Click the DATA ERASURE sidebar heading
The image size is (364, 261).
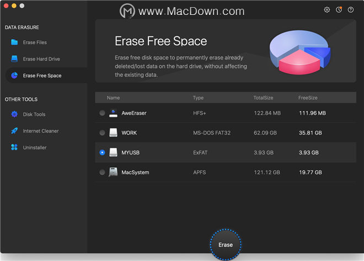22,28
